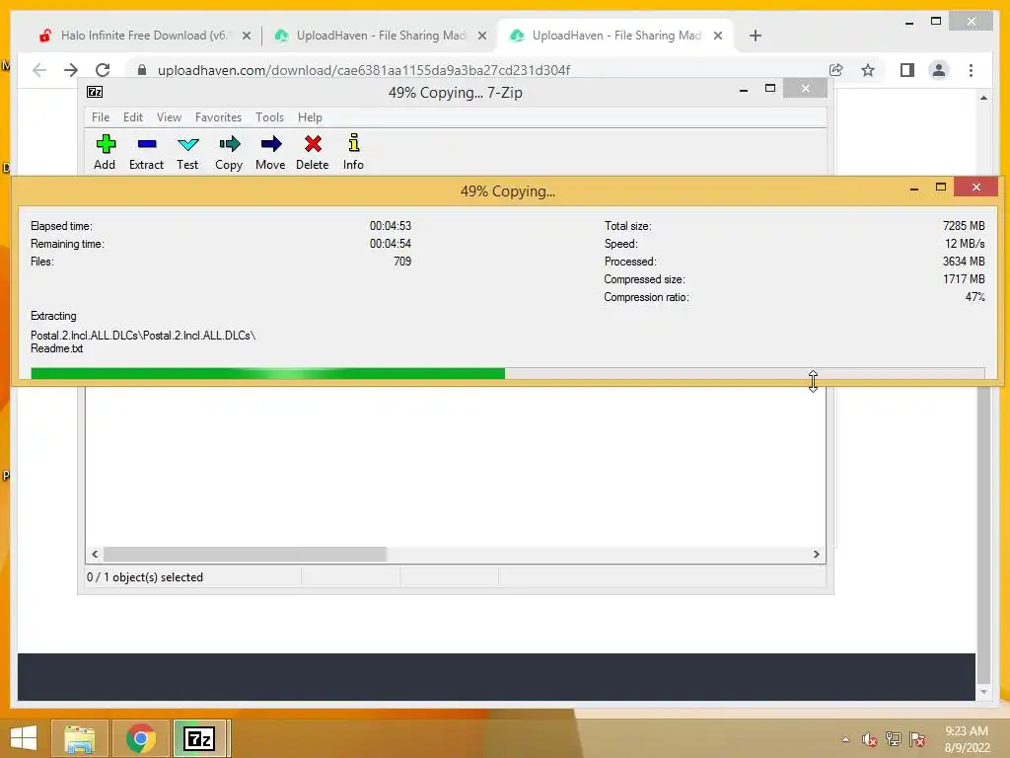Open Chrome side panel
Viewport: 1010px width, 758px height.
pyautogui.click(x=907, y=70)
